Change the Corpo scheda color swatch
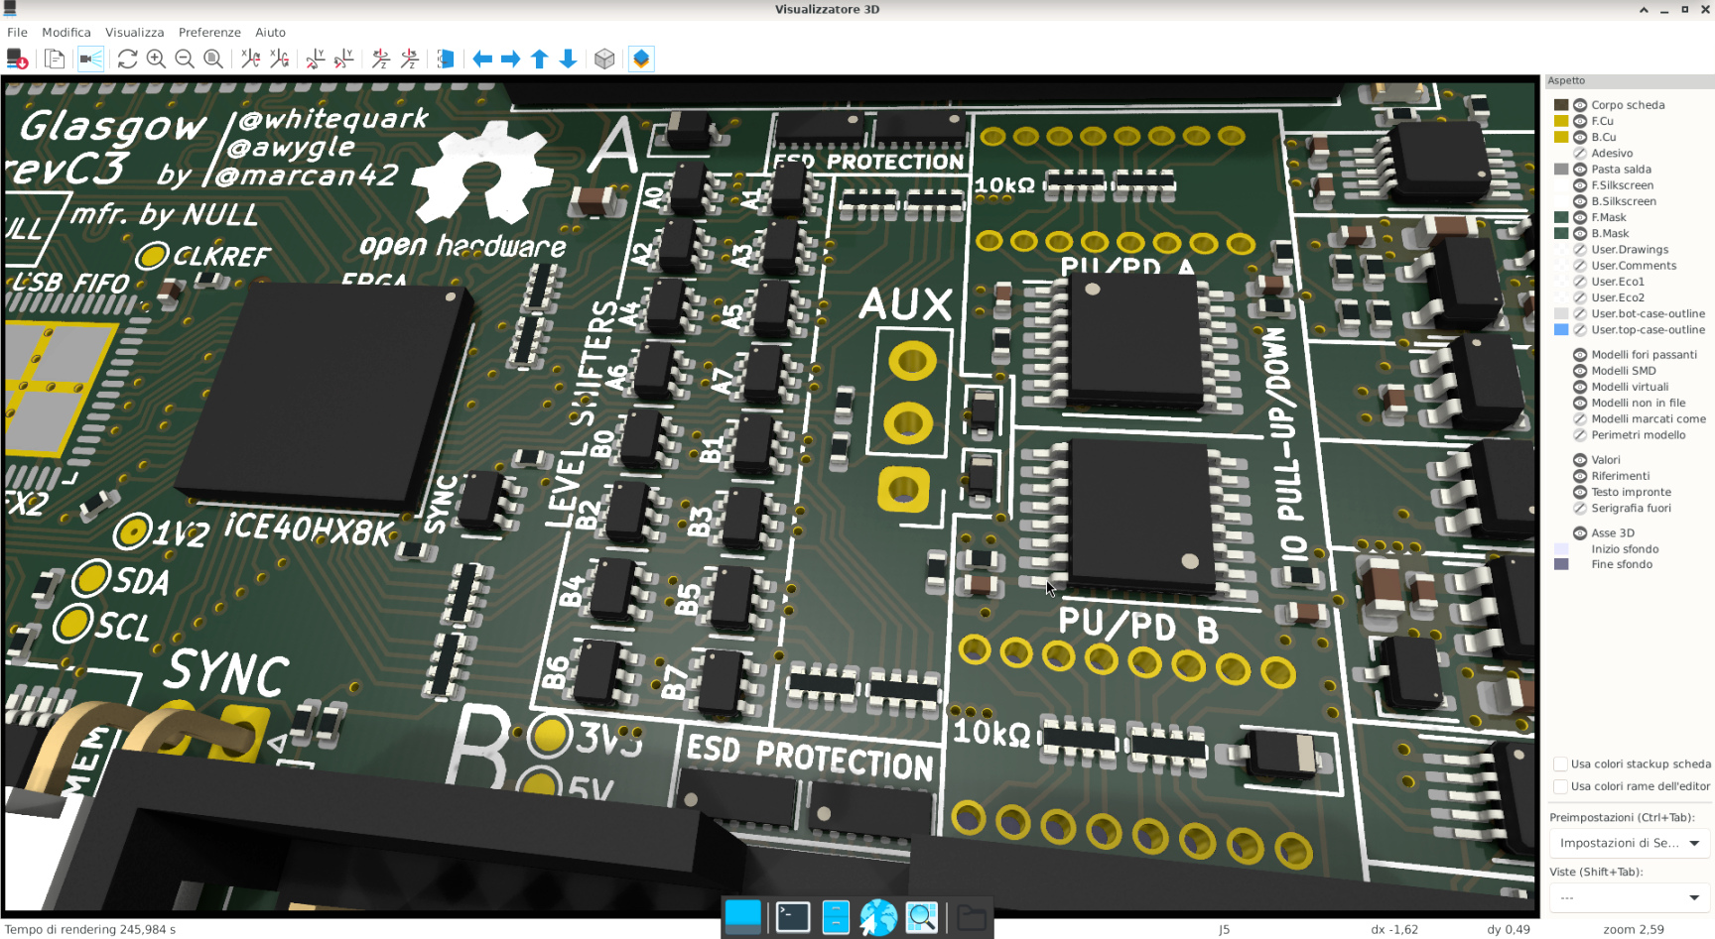Image resolution: width=1715 pixels, height=939 pixels. (1561, 105)
